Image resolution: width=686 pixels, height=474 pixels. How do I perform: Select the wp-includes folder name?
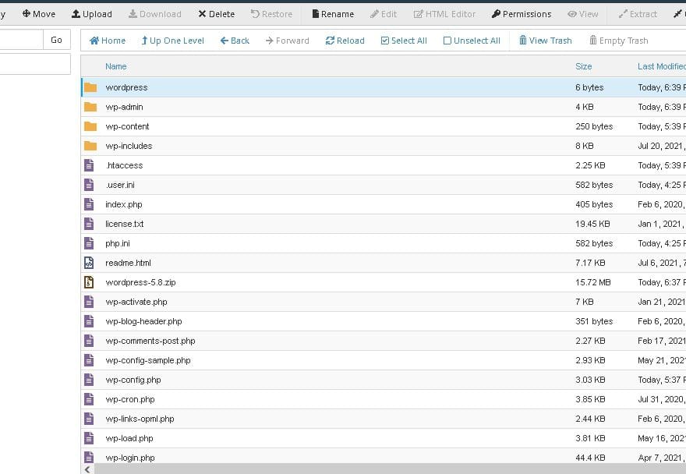[x=129, y=146]
